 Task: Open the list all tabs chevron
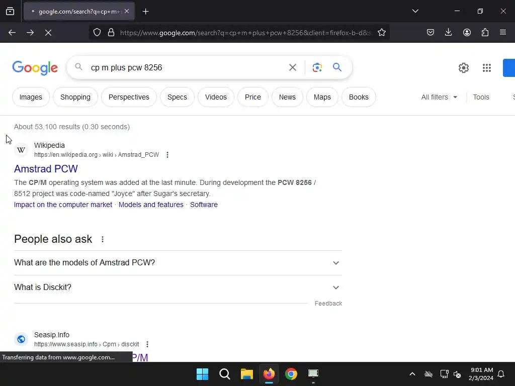coord(415,11)
